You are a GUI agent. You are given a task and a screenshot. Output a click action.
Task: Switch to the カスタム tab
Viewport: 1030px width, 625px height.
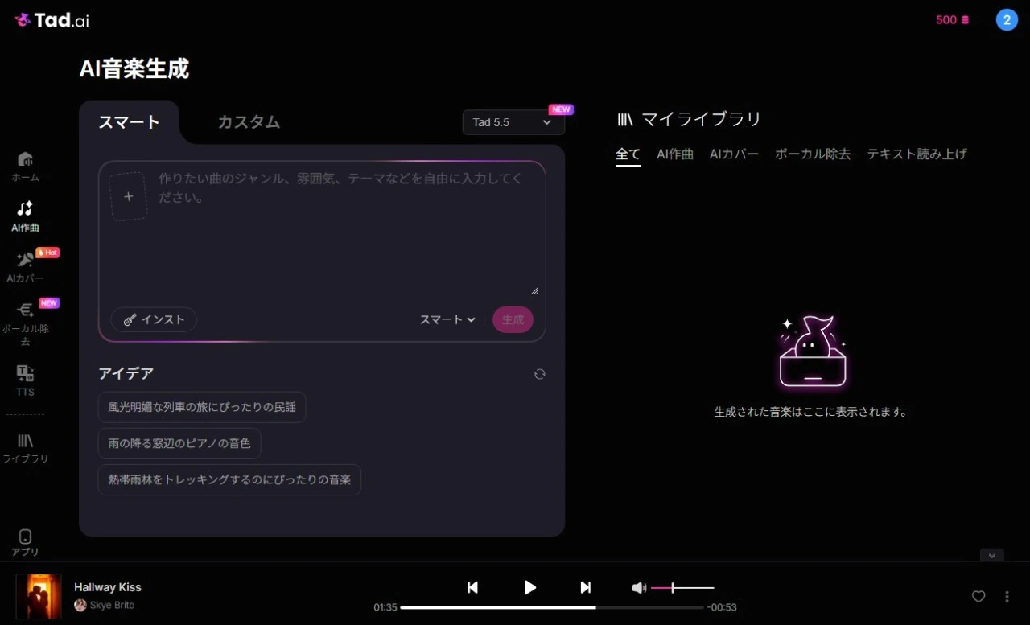click(x=249, y=122)
